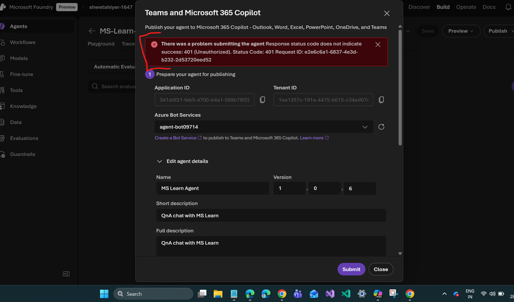Click the Windows taskbar Search box
This screenshot has width=514, height=302.
click(153, 294)
